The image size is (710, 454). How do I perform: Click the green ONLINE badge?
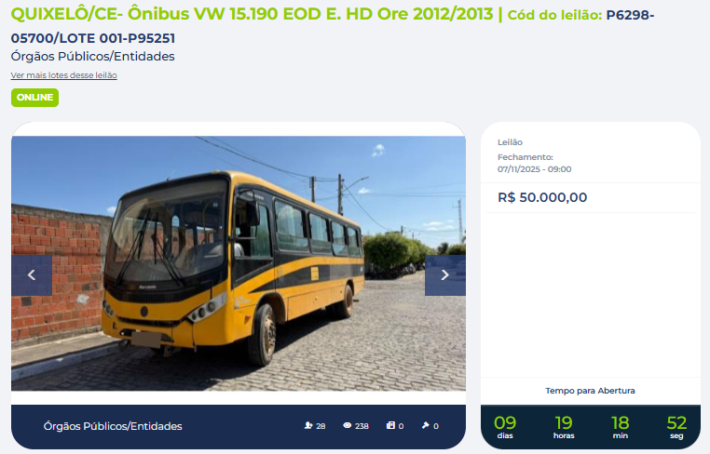tap(34, 98)
